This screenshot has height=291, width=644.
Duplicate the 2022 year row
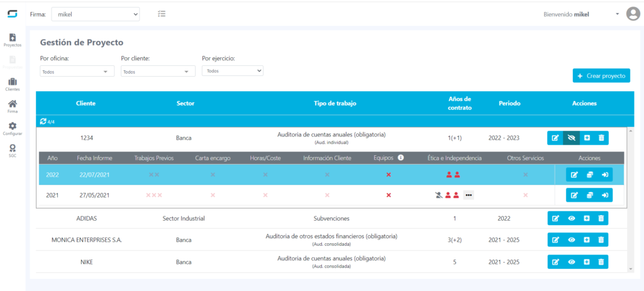tap(590, 175)
